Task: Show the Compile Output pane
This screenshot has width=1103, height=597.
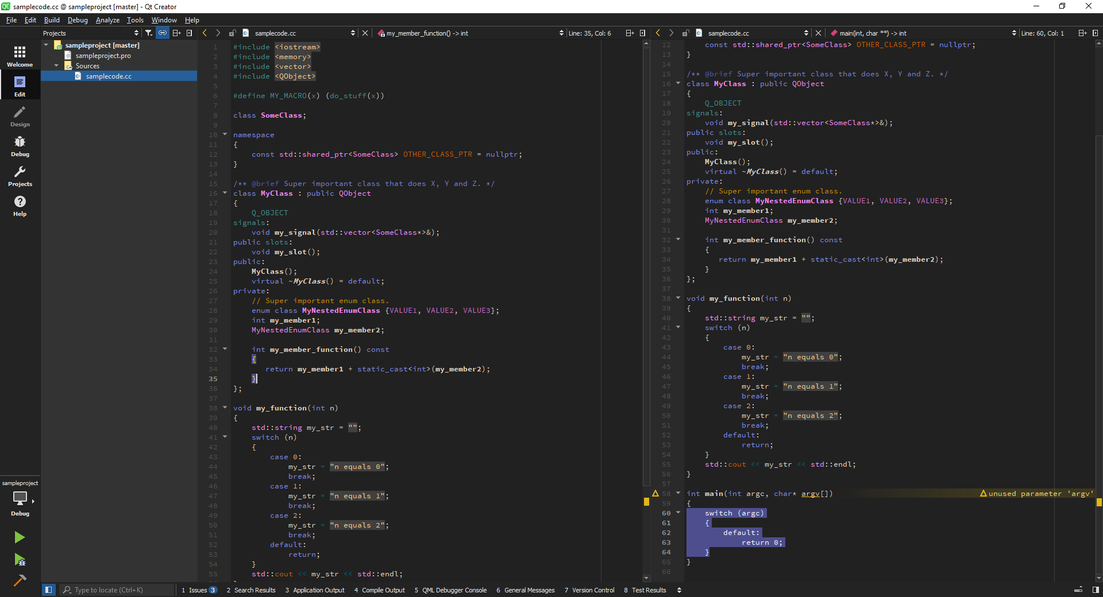Action: click(x=379, y=590)
